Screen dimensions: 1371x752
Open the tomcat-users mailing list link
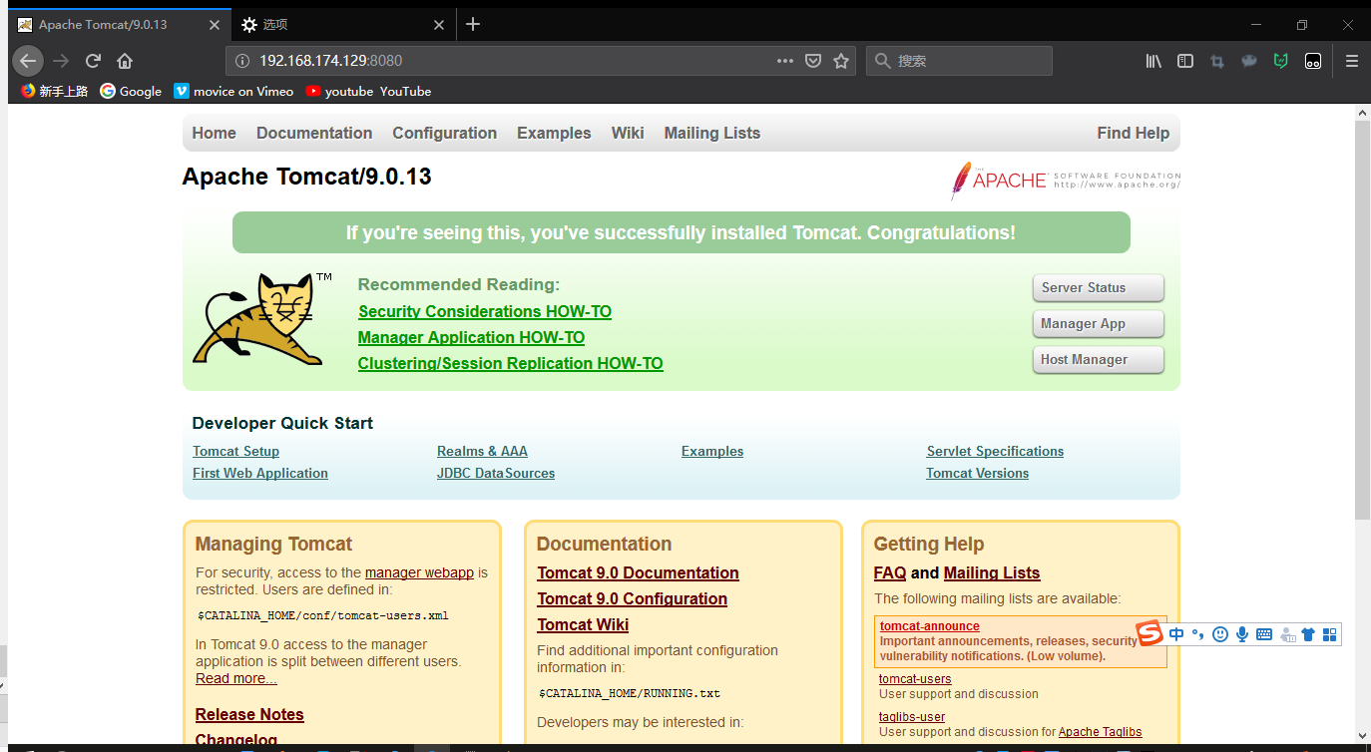click(x=915, y=679)
